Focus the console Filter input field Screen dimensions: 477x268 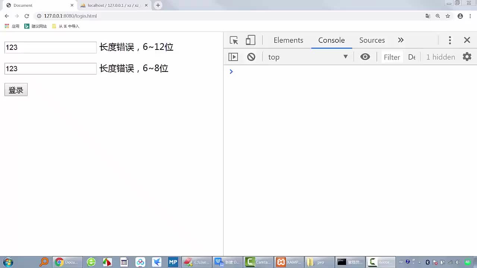tap(392, 57)
